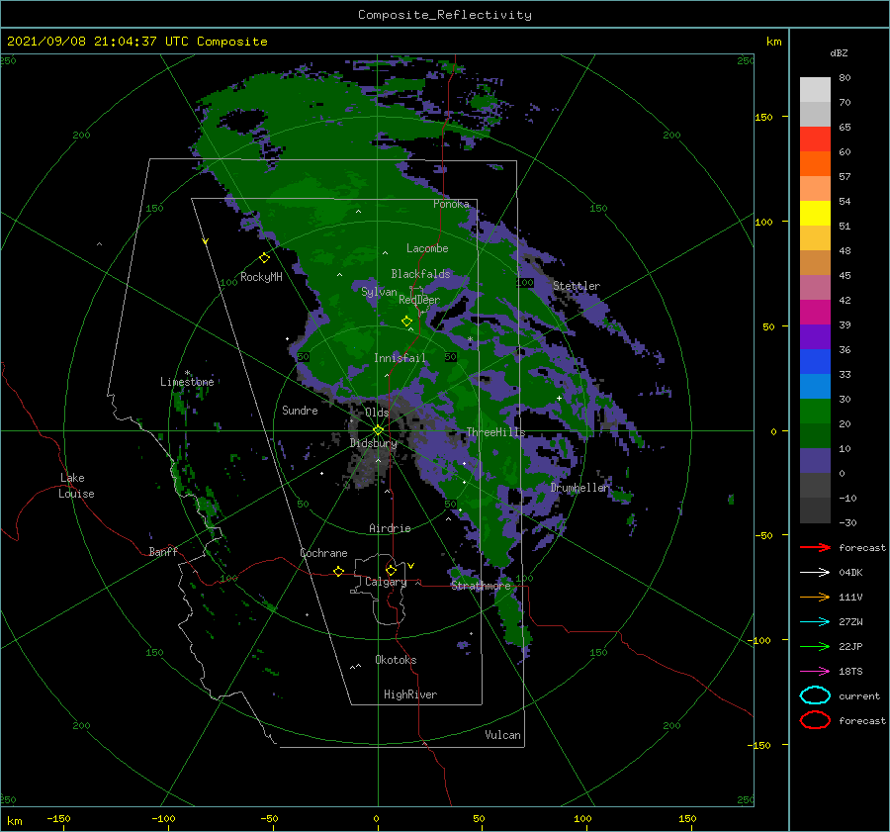Click the yellow diamond marker near RockyMH

pos(264,258)
